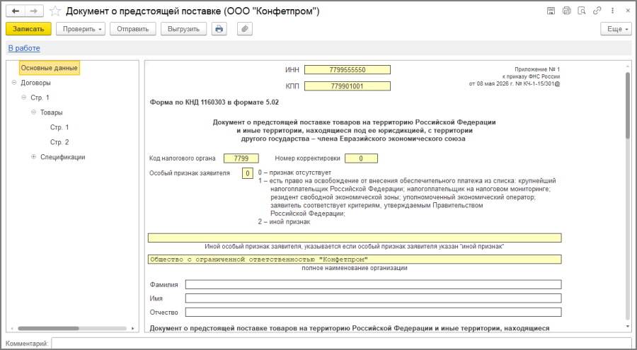Open the preview magnifier icon in title bar
This screenshot has height=350, width=637.
582,11
